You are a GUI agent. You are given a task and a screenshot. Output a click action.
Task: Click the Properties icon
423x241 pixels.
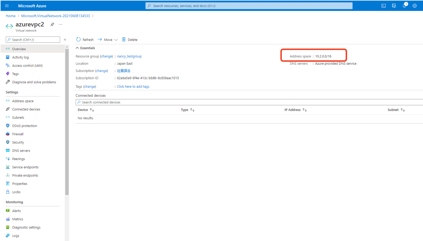pyautogui.click(x=8, y=184)
